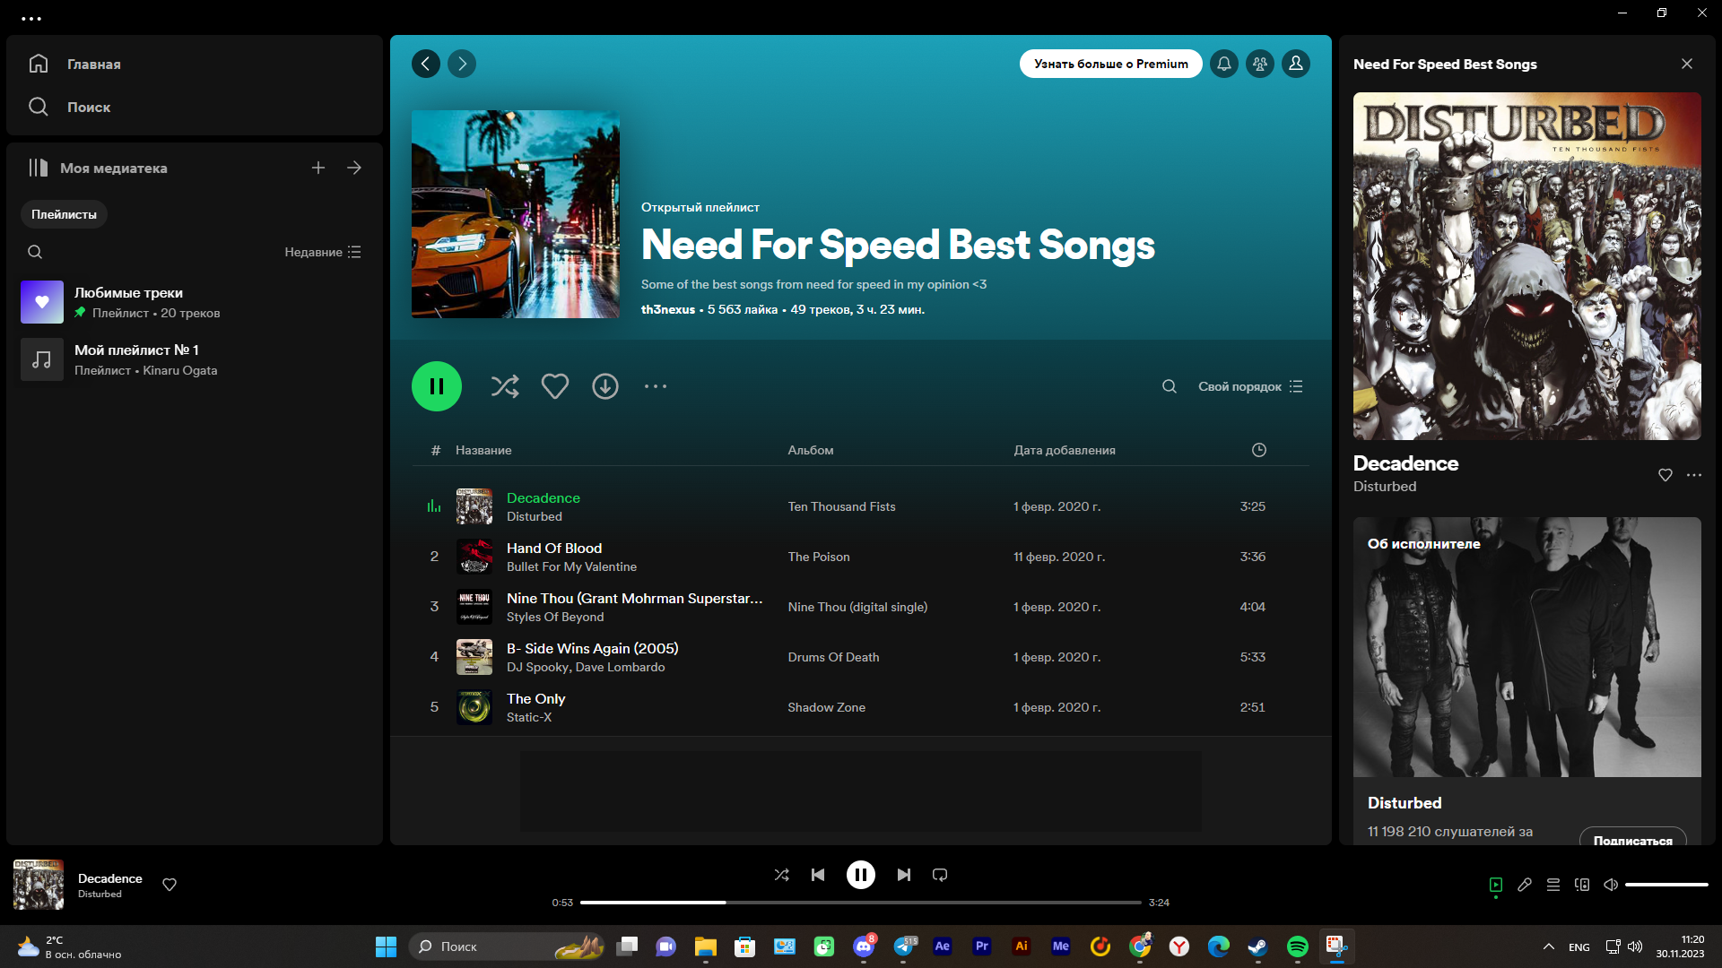
Task: Pause playback in the player bar
Action: 861,875
